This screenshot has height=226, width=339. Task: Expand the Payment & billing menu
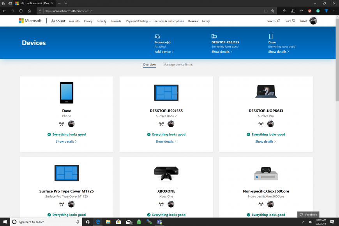pyautogui.click(x=138, y=21)
